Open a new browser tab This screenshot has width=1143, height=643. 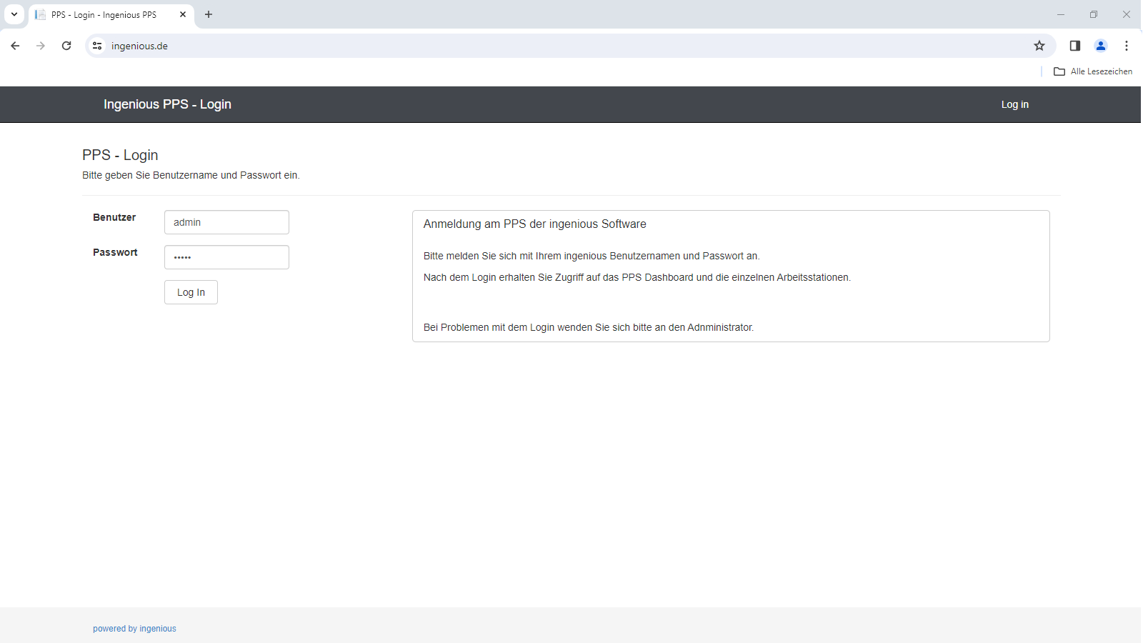[x=209, y=14]
